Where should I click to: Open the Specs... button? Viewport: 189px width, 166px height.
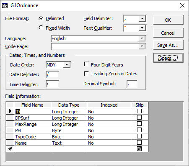click(x=168, y=58)
